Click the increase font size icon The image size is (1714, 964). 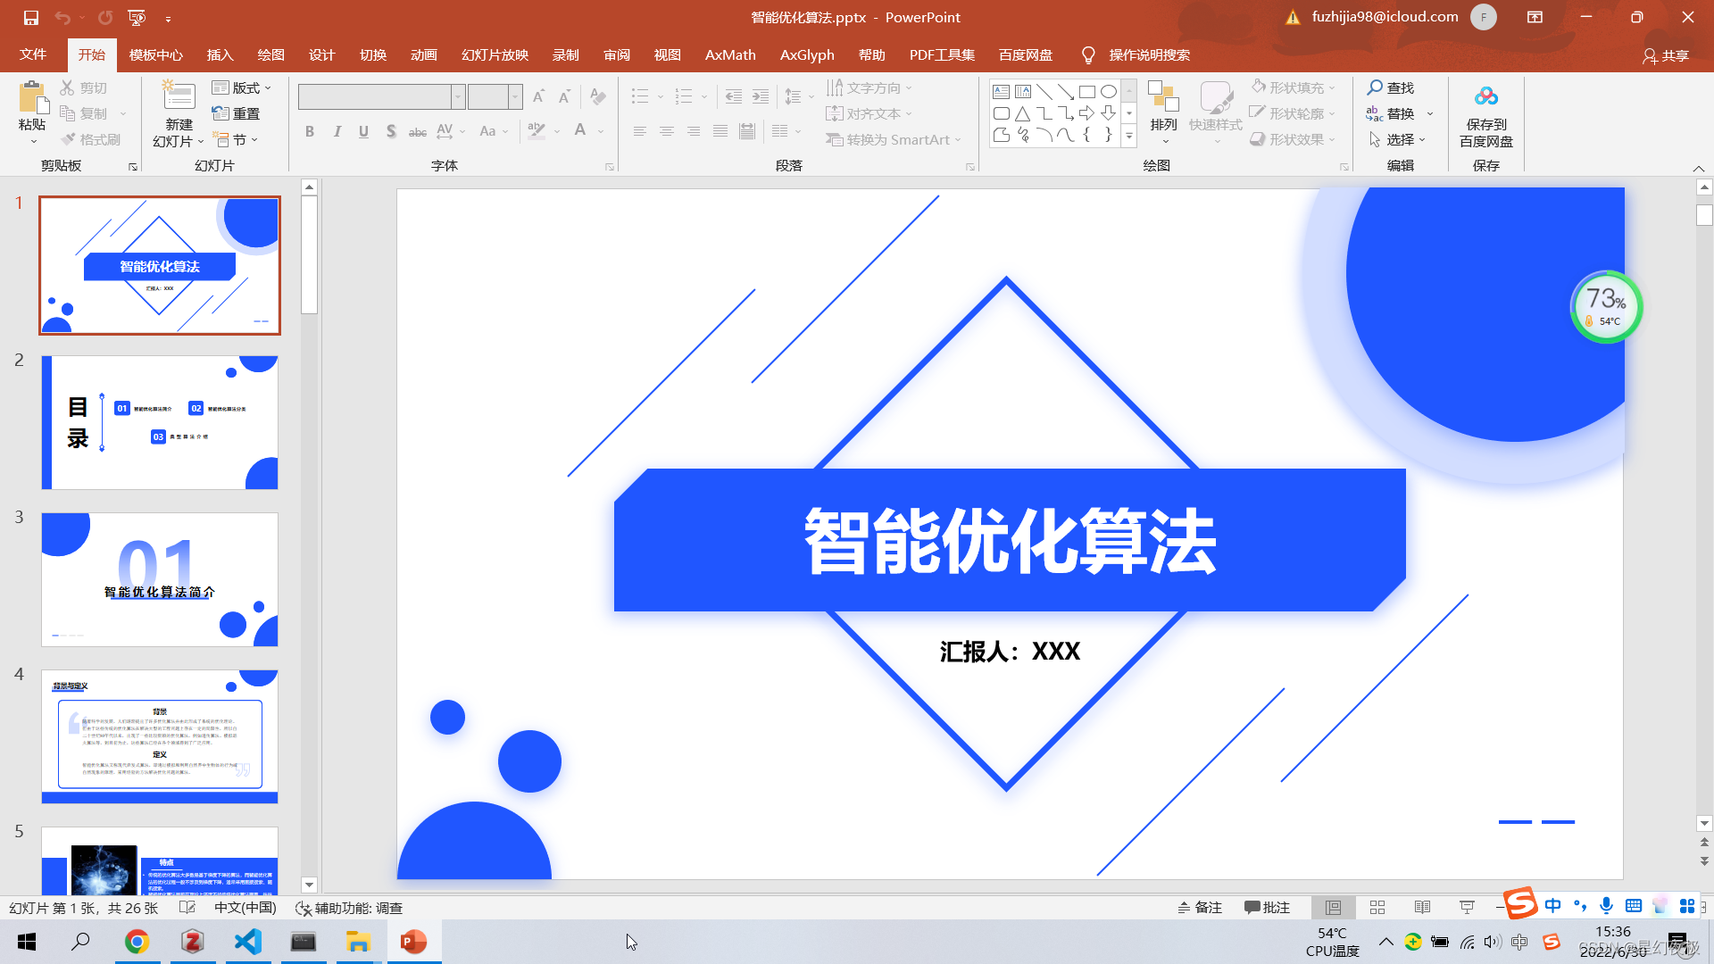pos(538,96)
